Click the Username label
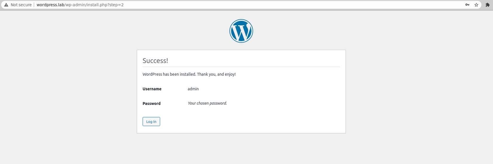This screenshot has height=164, width=493. click(x=152, y=89)
